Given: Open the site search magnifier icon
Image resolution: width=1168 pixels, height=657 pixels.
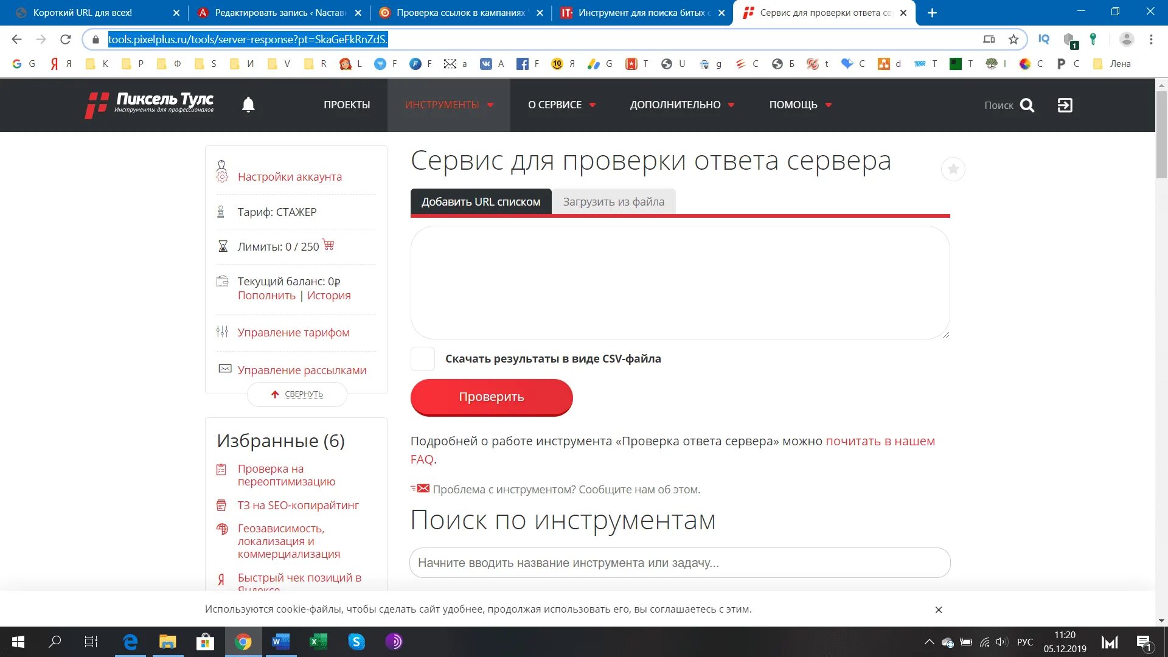Looking at the screenshot, I should (x=1027, y=105).
